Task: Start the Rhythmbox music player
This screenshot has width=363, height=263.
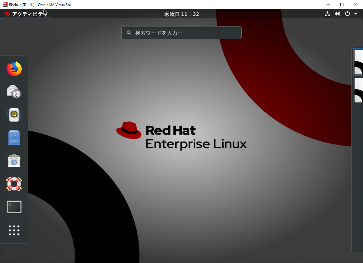Action: (x=14, y=115)
